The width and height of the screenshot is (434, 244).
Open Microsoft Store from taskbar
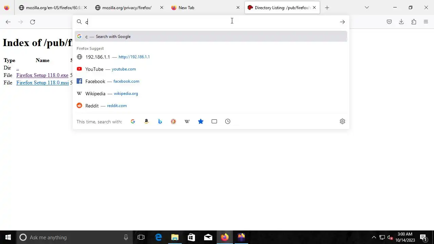tap(192, 237)
